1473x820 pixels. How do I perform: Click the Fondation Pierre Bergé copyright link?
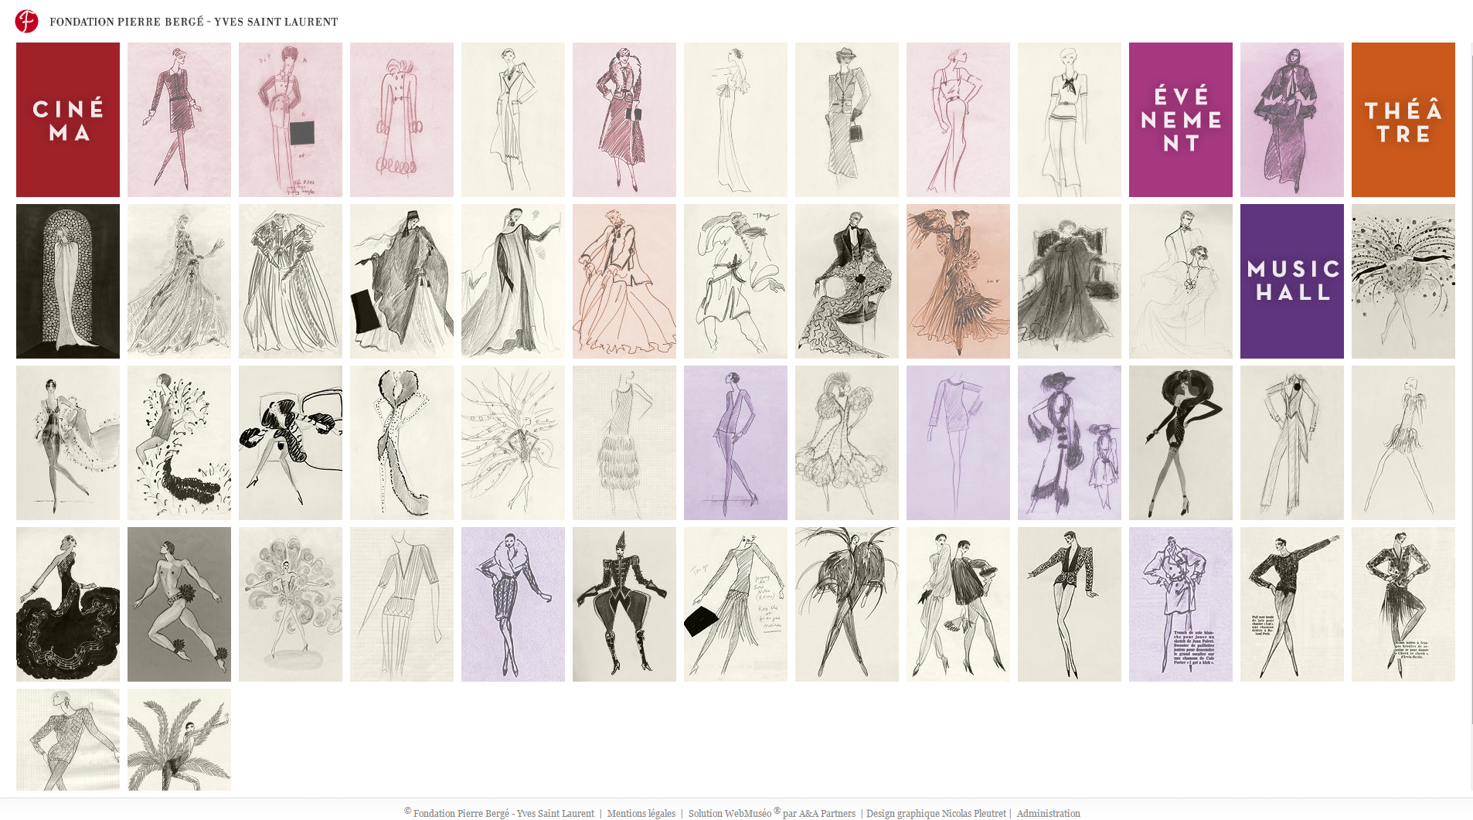(x=503, y=813)
